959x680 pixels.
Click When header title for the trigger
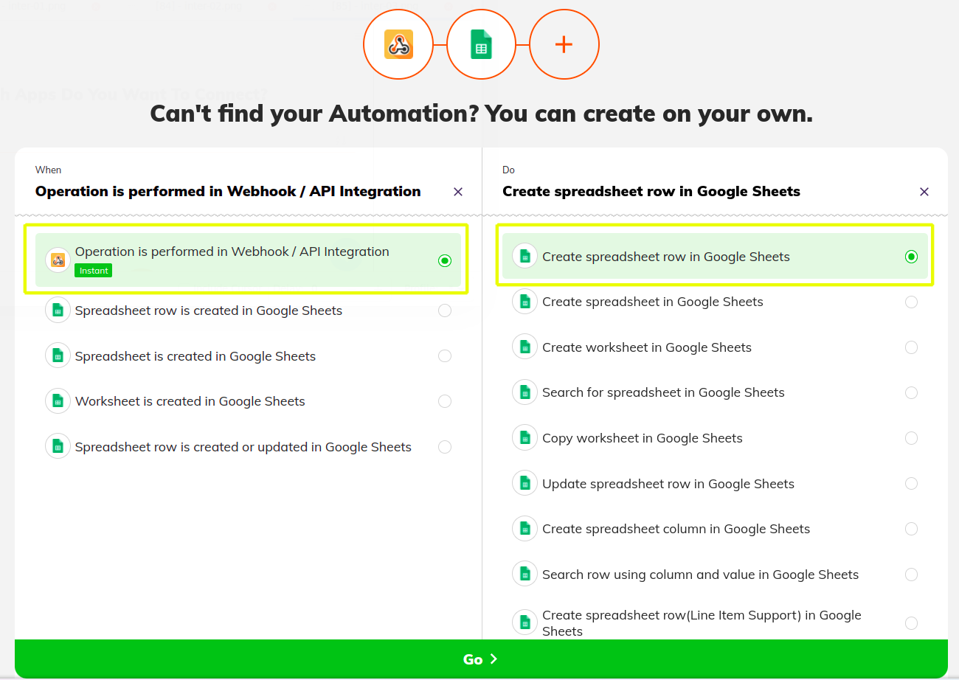[x=228, y=192]
